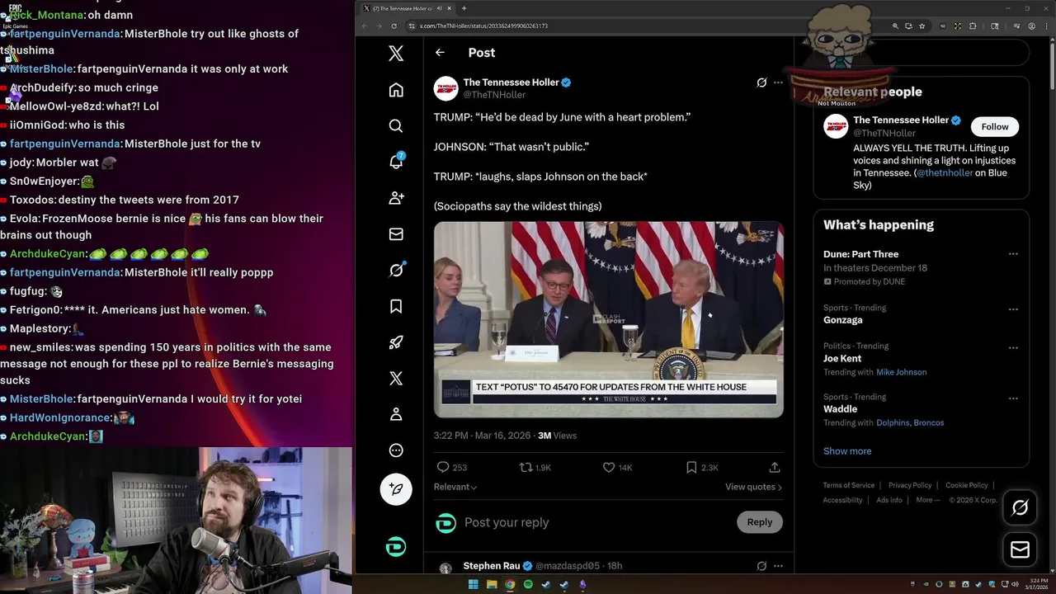This screenshot has width=1056, height=594.
Task: Open floating Messages button at bottom right
Action: [x=1020, y=549]
